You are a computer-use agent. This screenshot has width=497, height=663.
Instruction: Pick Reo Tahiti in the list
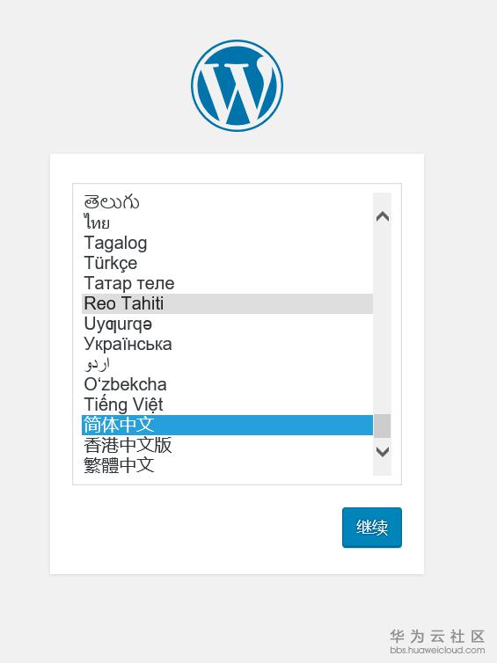point(227,303)
